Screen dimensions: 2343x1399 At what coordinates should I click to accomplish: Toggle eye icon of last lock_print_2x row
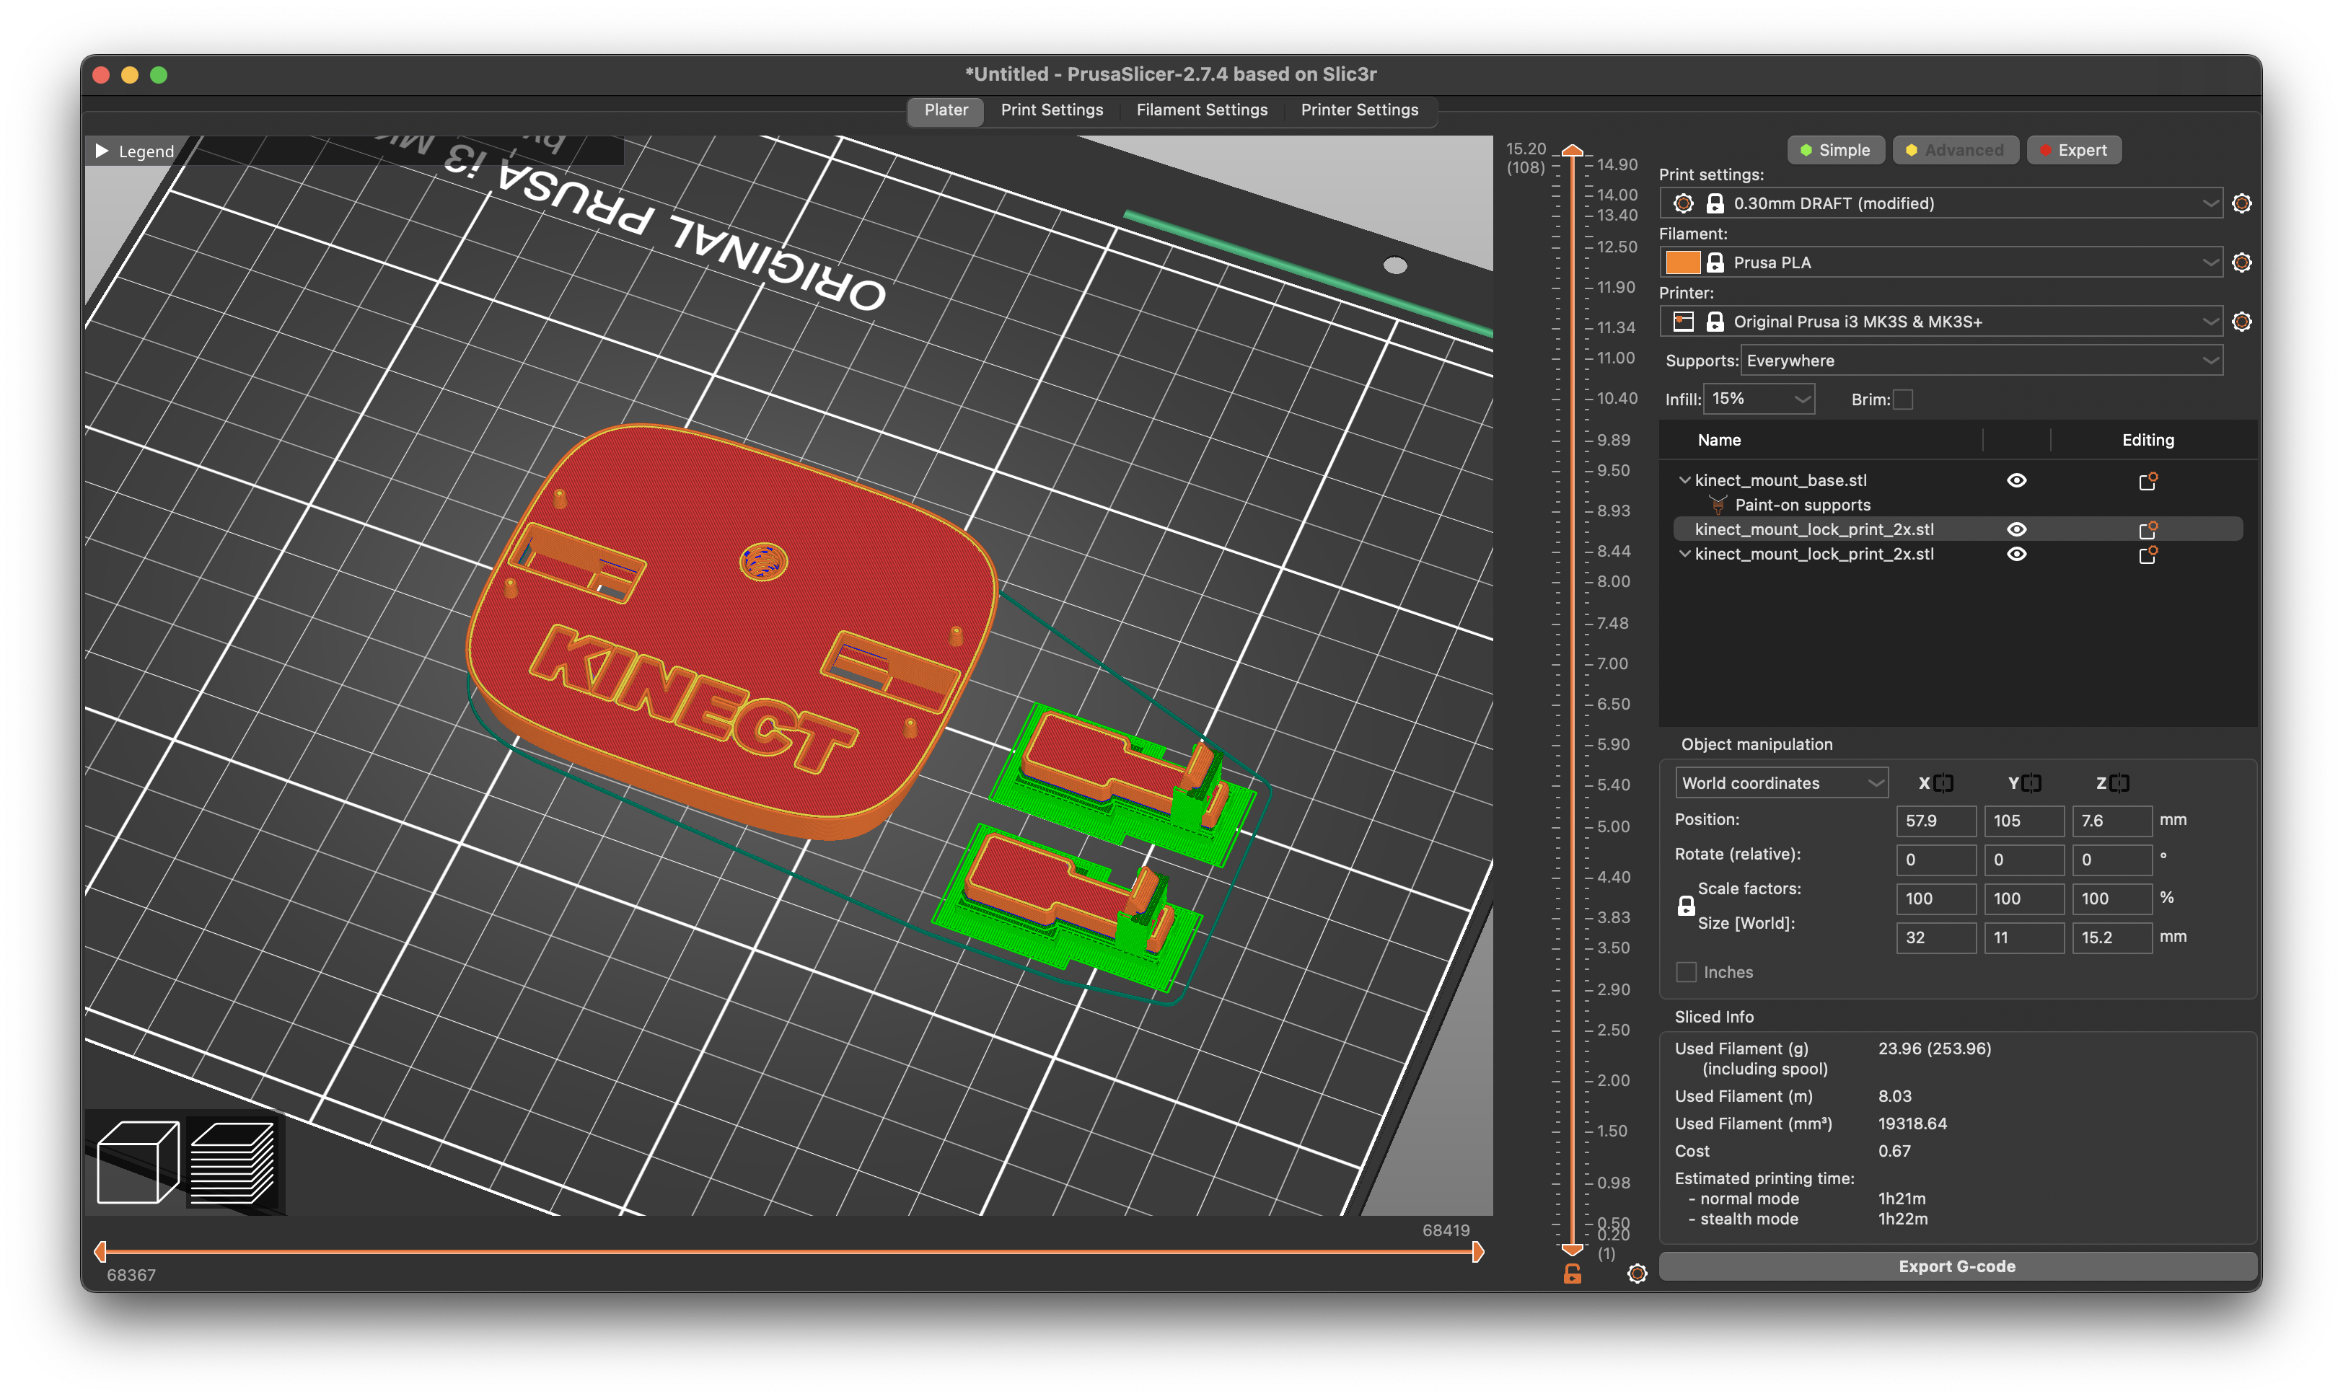2015,555
